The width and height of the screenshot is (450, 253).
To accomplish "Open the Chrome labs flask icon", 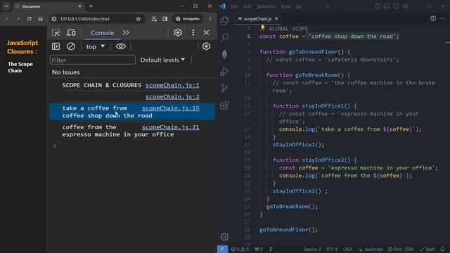I will coord(154,19).
